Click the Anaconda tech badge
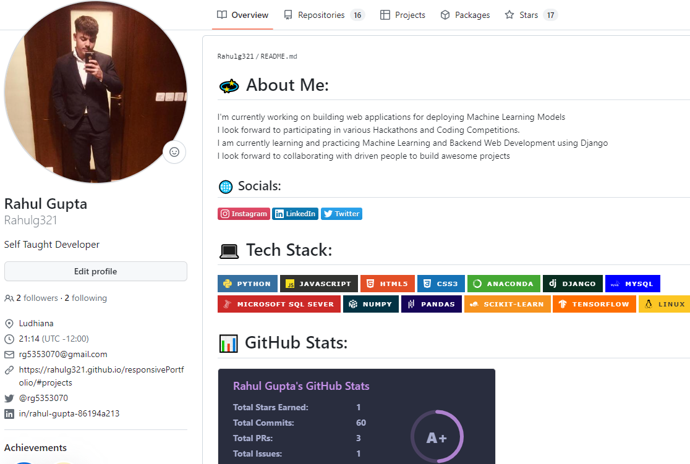 504,284
